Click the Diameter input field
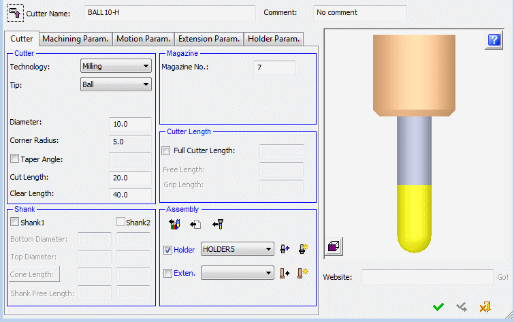 point(130,125)
